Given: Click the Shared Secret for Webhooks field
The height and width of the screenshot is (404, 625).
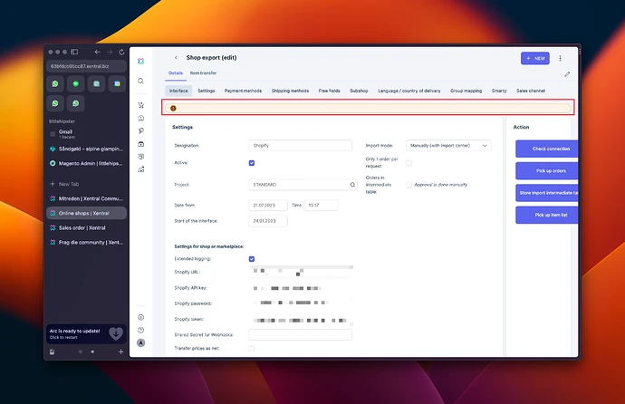Looking at the screenshot, I should coord(300,334).
